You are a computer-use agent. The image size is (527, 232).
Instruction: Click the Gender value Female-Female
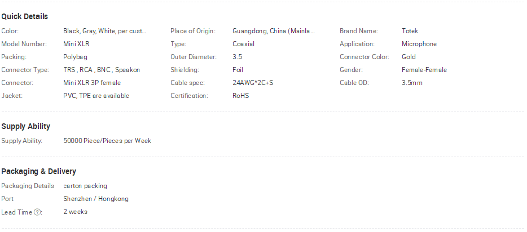pos(424,70)
